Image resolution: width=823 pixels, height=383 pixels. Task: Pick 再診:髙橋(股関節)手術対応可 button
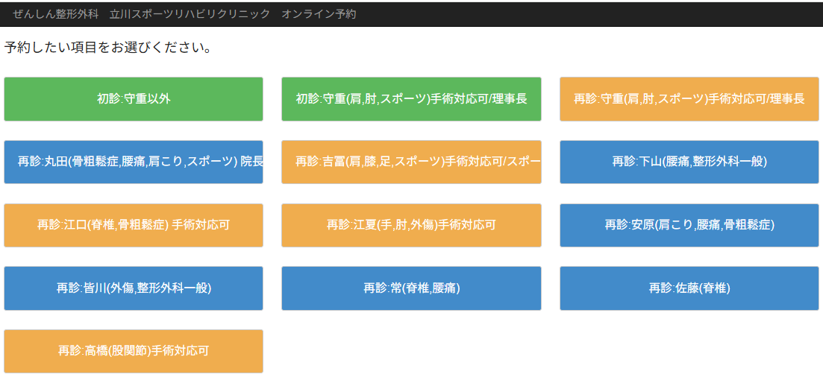tap(134, 351)
